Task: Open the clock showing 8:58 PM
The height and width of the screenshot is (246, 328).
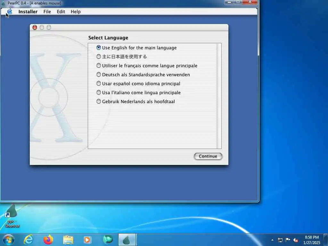Action: pos(312,240)
